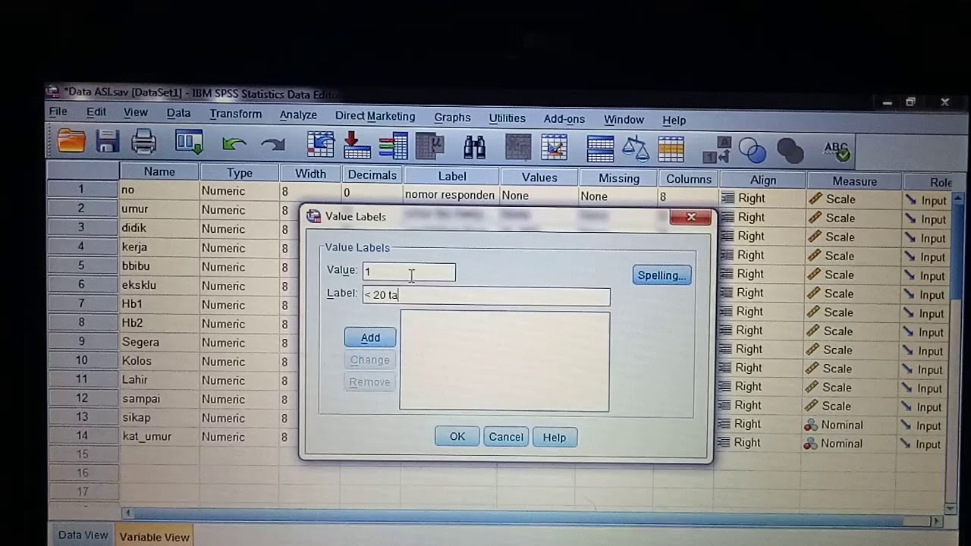
Task: Open the Analyze menu
Action: coord(298,115)
